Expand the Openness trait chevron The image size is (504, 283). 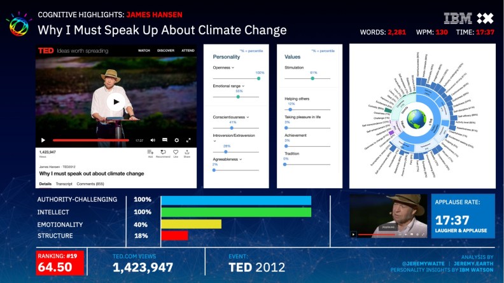[x=233, y=67]
